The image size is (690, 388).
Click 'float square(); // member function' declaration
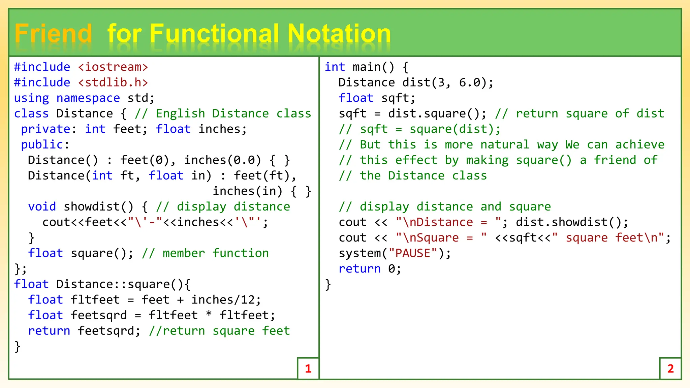[148, 253]
